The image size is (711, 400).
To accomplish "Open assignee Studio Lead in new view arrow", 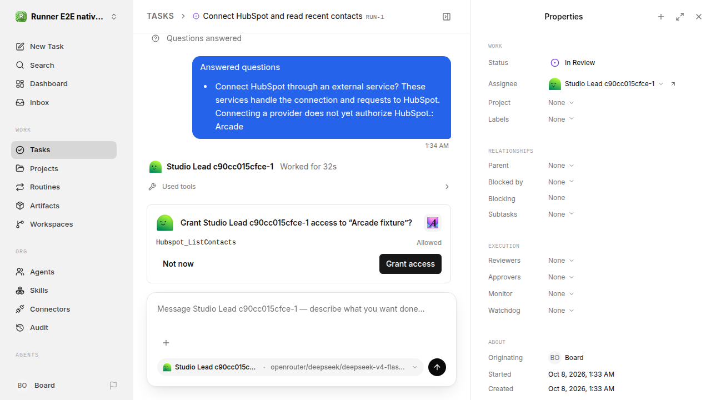I will [x=673, y=84].
